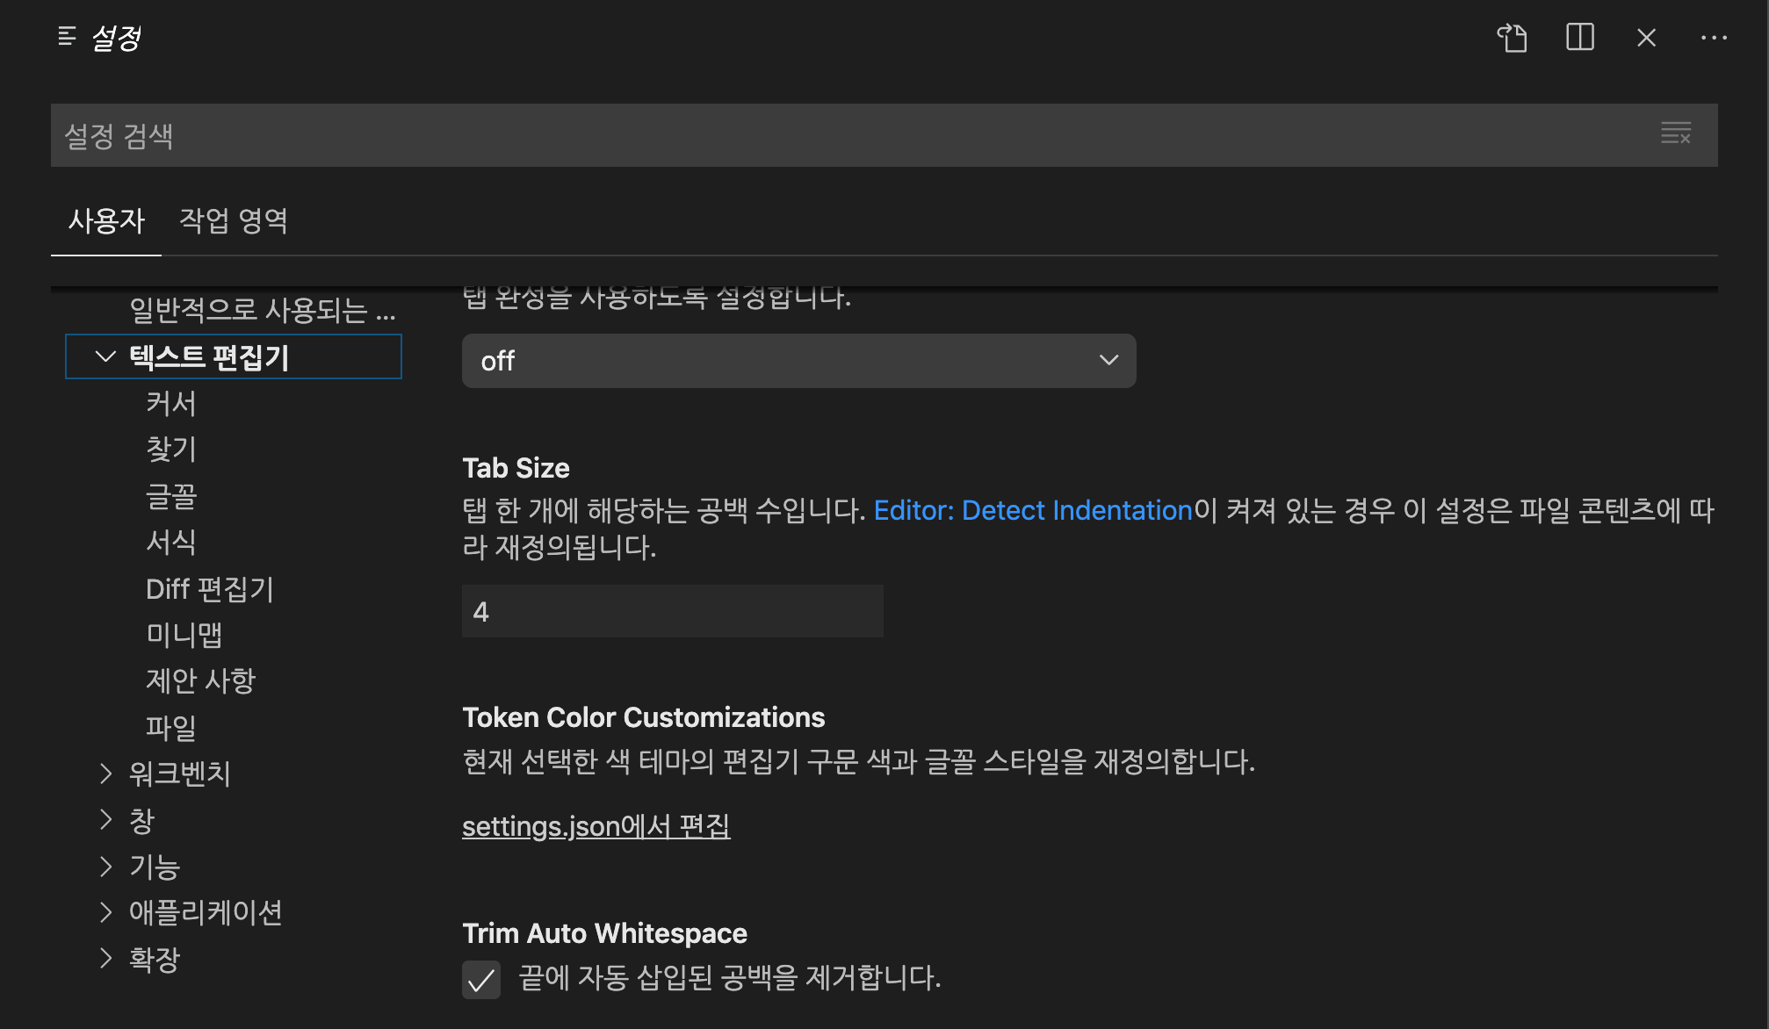
Task: Switch to the 작업 영역 tab
Action: point(234,220)
